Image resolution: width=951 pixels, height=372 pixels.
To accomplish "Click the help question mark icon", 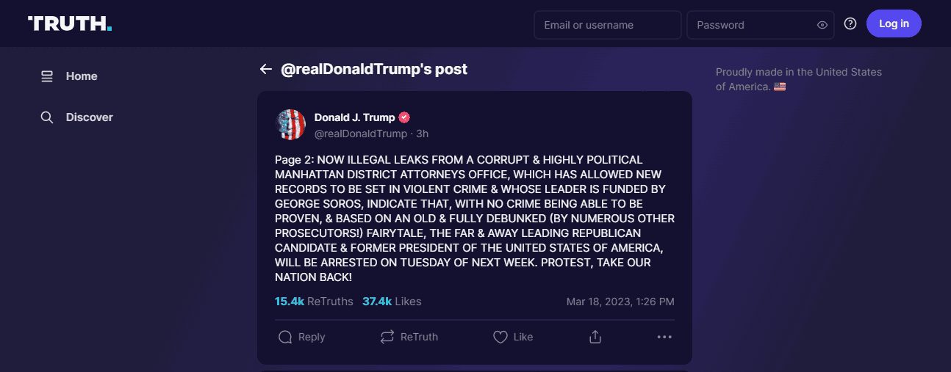I will (x=850, y=24).
